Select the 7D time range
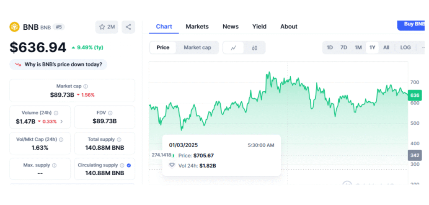 click(x=344, y=48)
